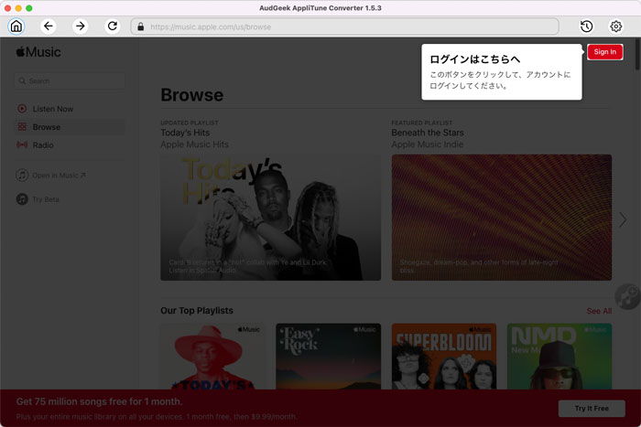Go forward with the right arrow button
641x427 pixels.
click(x=81, y=27)
